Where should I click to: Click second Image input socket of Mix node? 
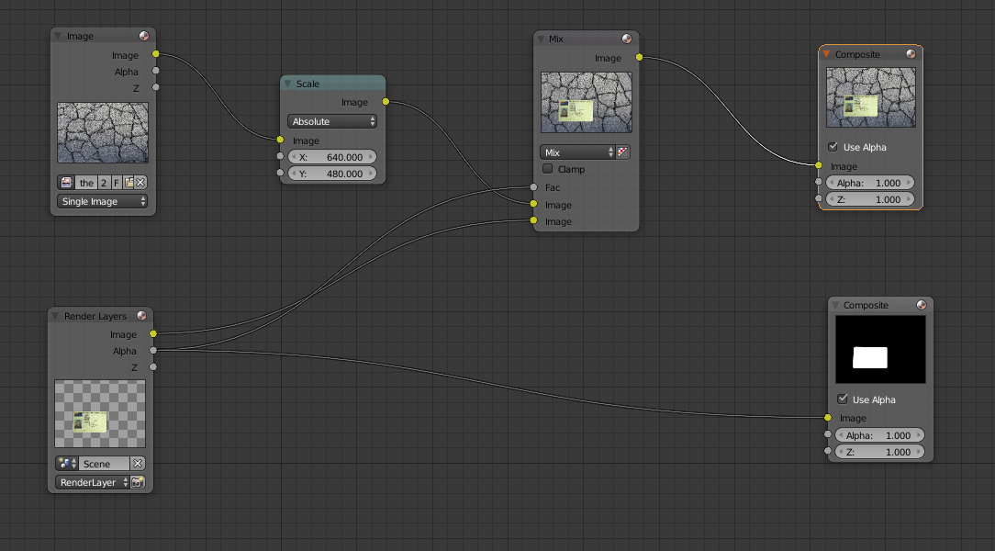(533, 220)
